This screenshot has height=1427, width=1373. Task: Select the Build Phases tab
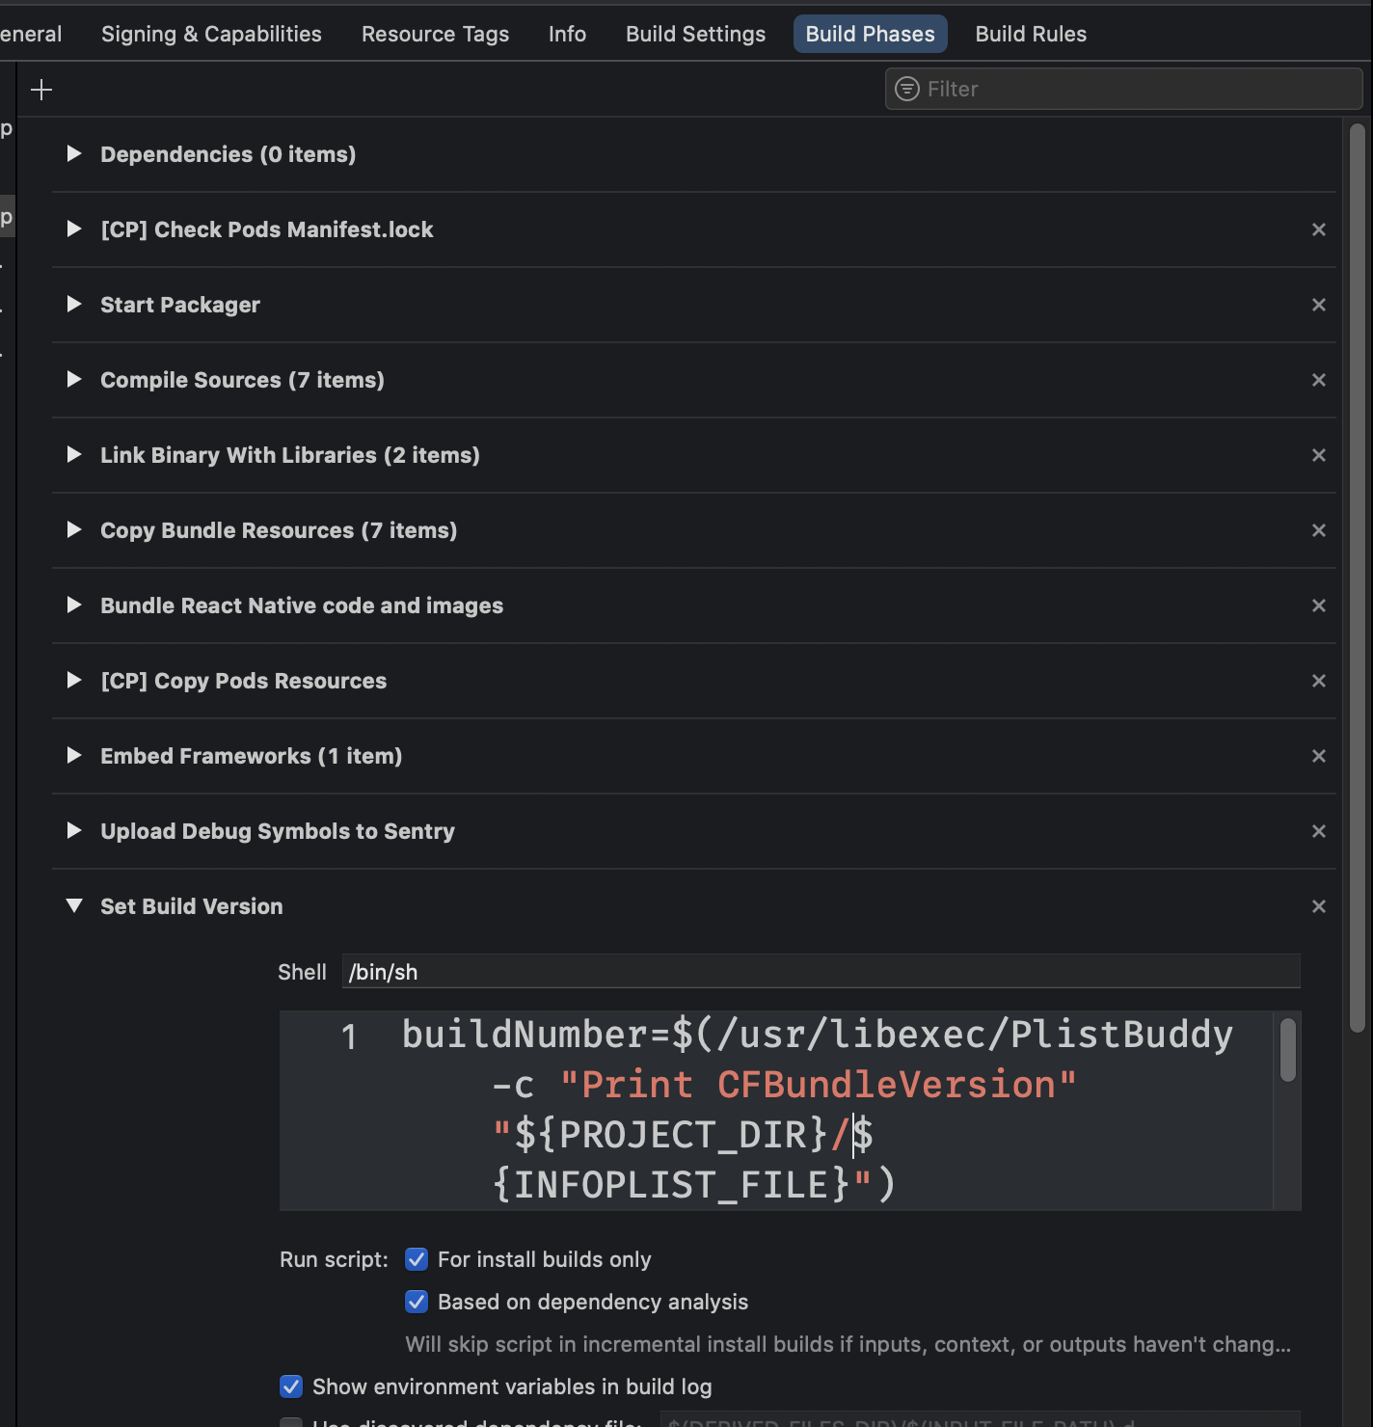pyautogui.click(x=870, y=34)
